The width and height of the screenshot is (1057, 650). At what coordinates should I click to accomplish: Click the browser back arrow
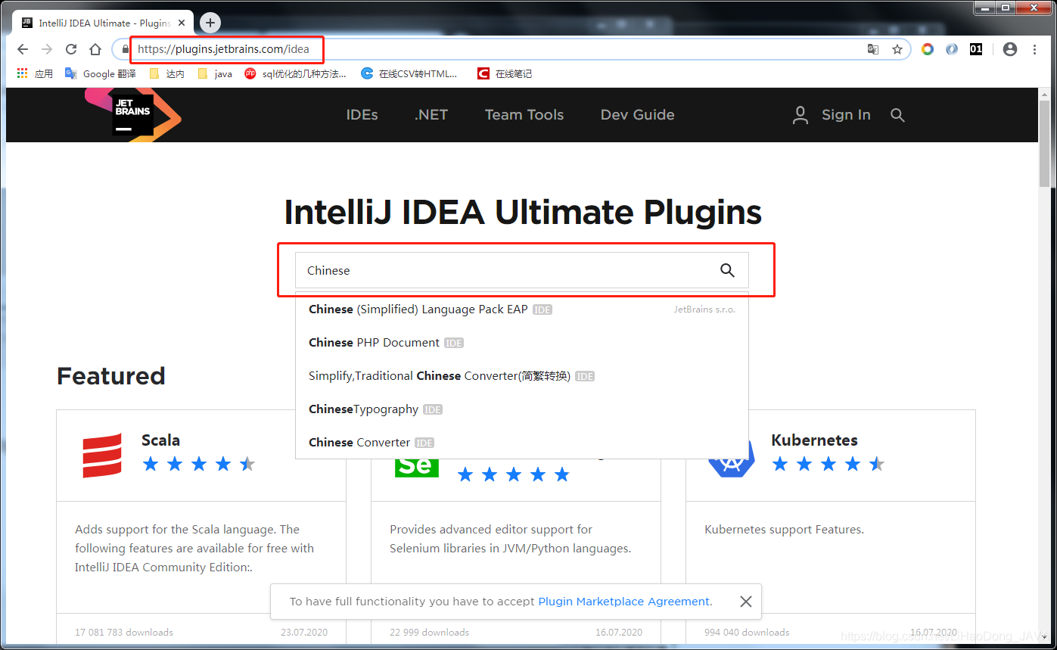tap(23, 49)
